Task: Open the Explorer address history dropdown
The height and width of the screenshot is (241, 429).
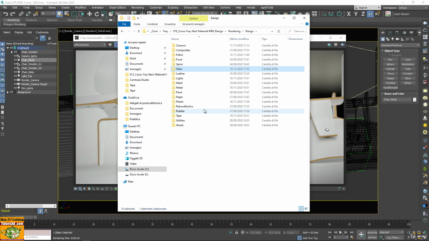Action: 272,31
